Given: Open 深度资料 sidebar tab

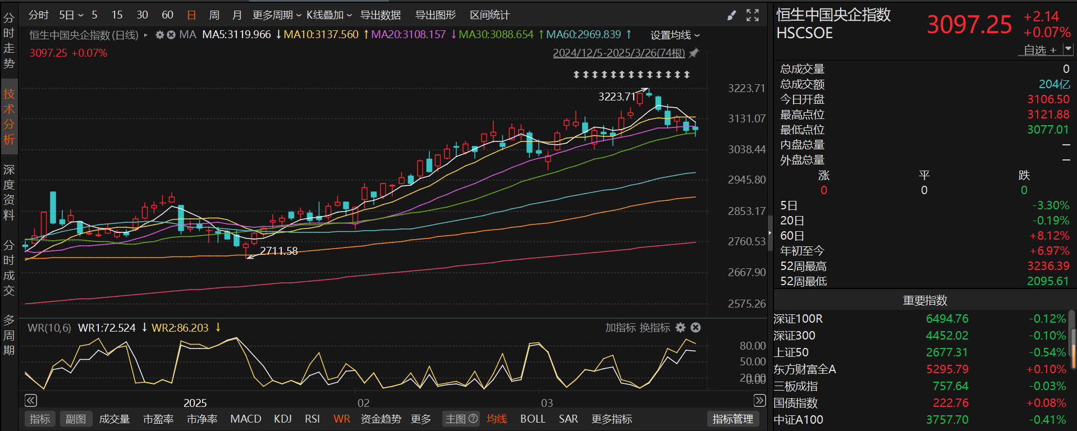Looking at the screenshot, I should [x=9, y=192].
